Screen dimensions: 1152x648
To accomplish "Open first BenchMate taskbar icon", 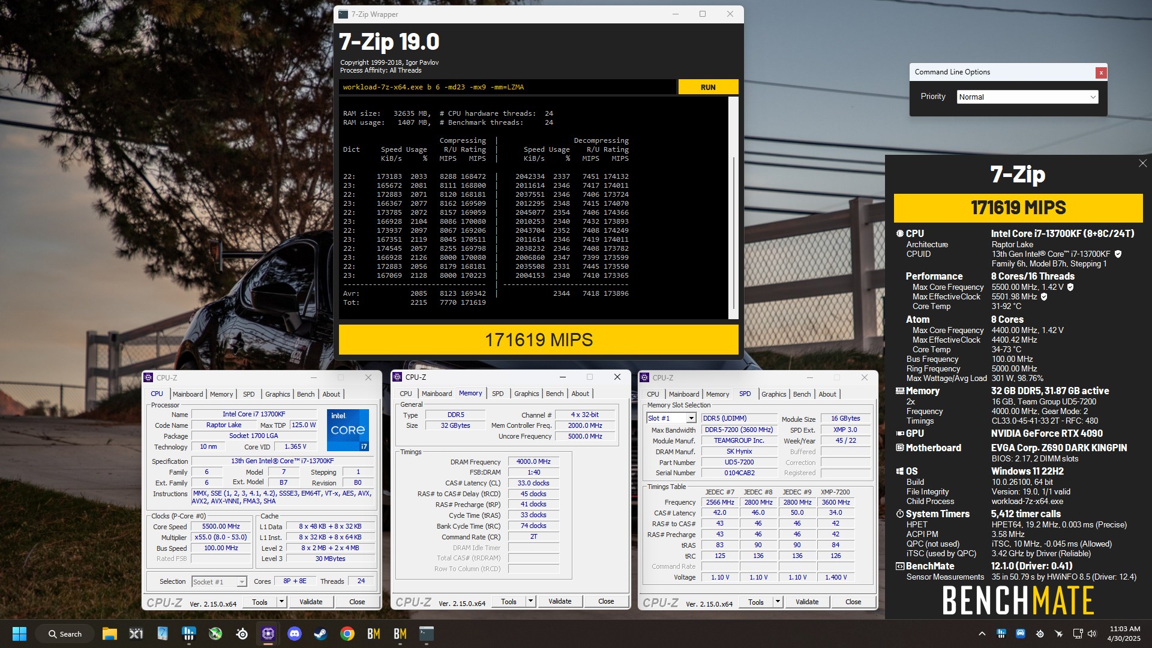I will pyautogui.click(x=374, y=634).
